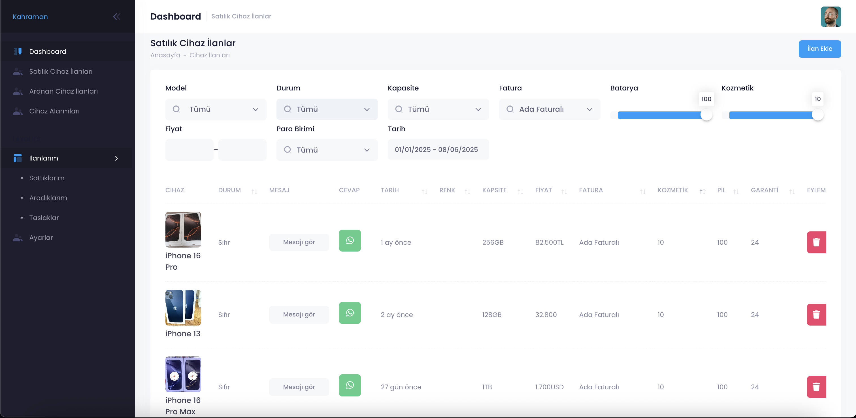The height and width of the screenshot is (418, 856).
Task: Open the Fatura dropdown showing Ada Faturalı
Action: pos(549,109)
